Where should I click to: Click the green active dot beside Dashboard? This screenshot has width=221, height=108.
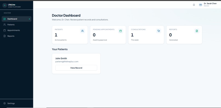tap(29, 19)
